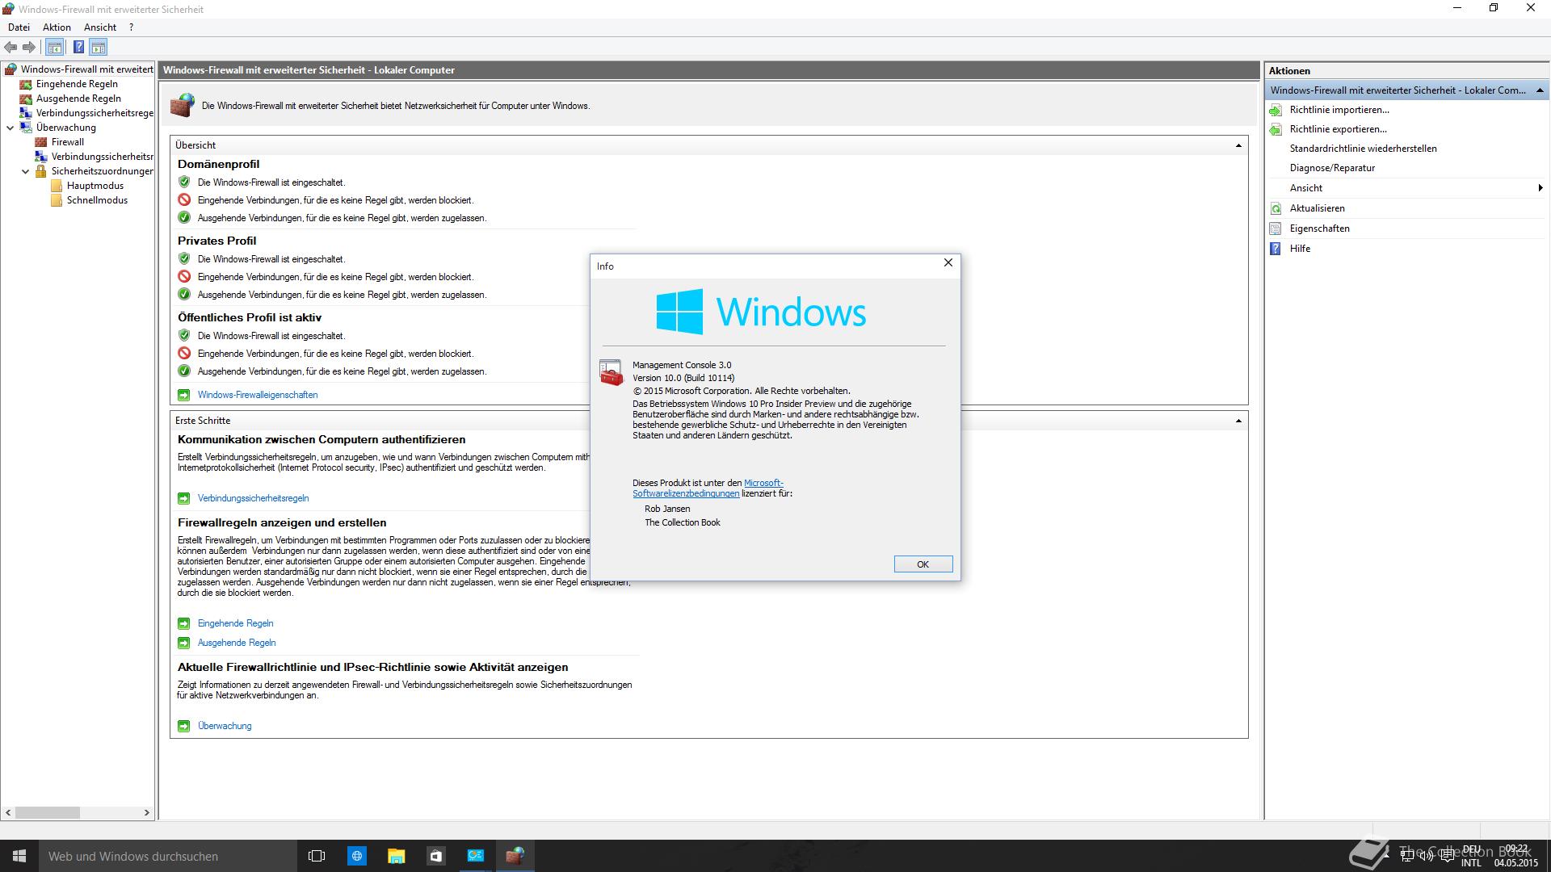Open the browser globe taskbar icon
Viewport: 1551px width, 872px height.
pos(356,856)
